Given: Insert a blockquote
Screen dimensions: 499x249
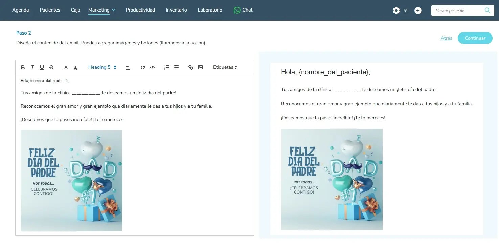Looking at the screenshot, I should [x=143, y=67].
